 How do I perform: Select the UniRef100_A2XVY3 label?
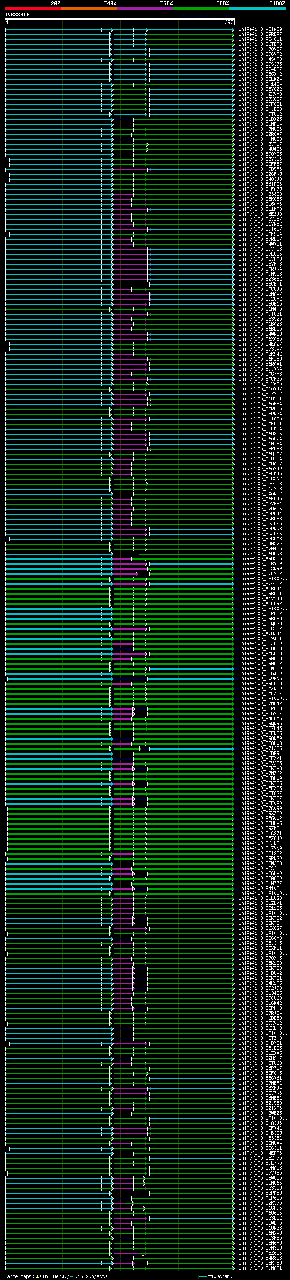pyautogui.click(x=260, y=94)
